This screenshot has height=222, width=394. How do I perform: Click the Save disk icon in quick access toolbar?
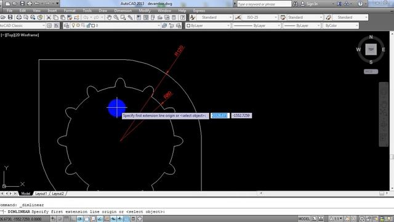22,4
